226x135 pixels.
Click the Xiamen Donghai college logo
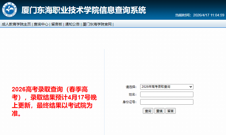pyautogui.click(x=9, y=9)
